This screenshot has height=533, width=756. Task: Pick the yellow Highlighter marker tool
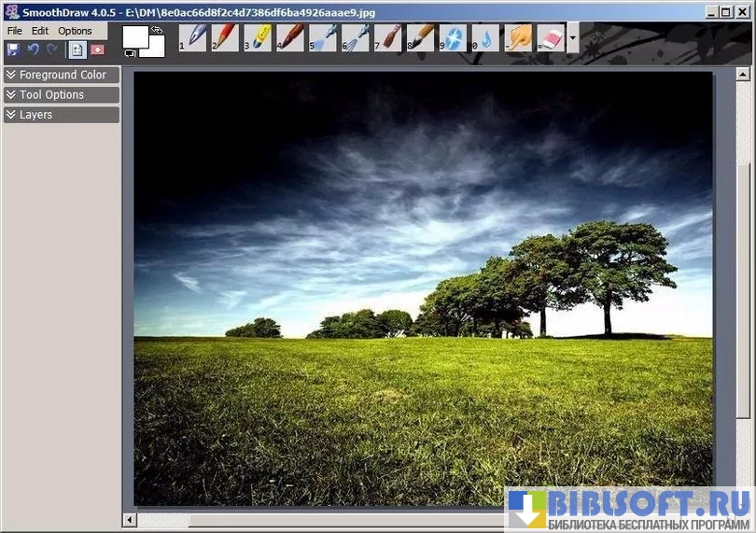point(259,37)
